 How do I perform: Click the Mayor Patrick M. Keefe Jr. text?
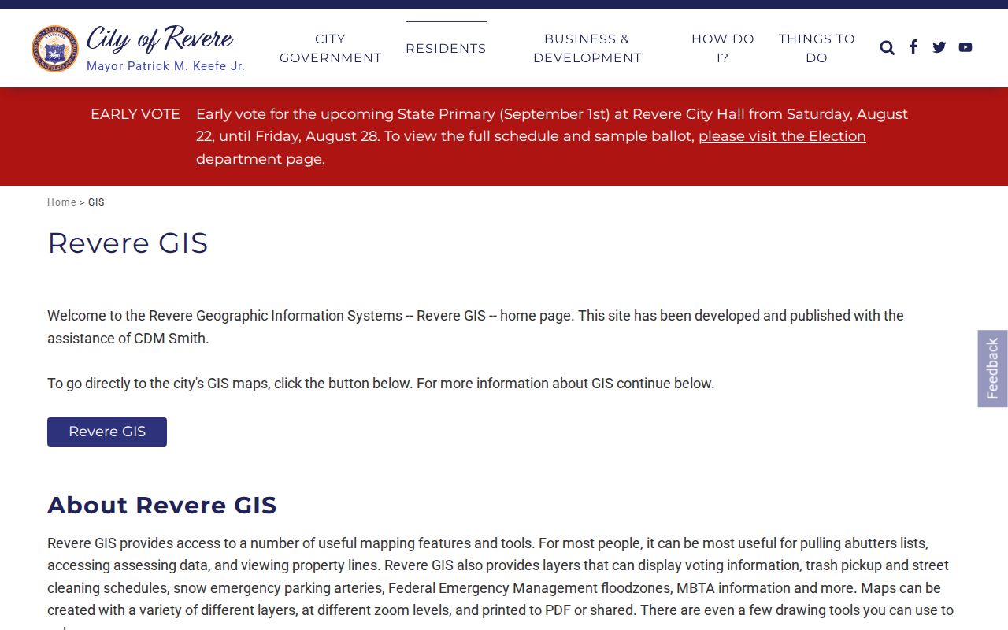point(165,66)
